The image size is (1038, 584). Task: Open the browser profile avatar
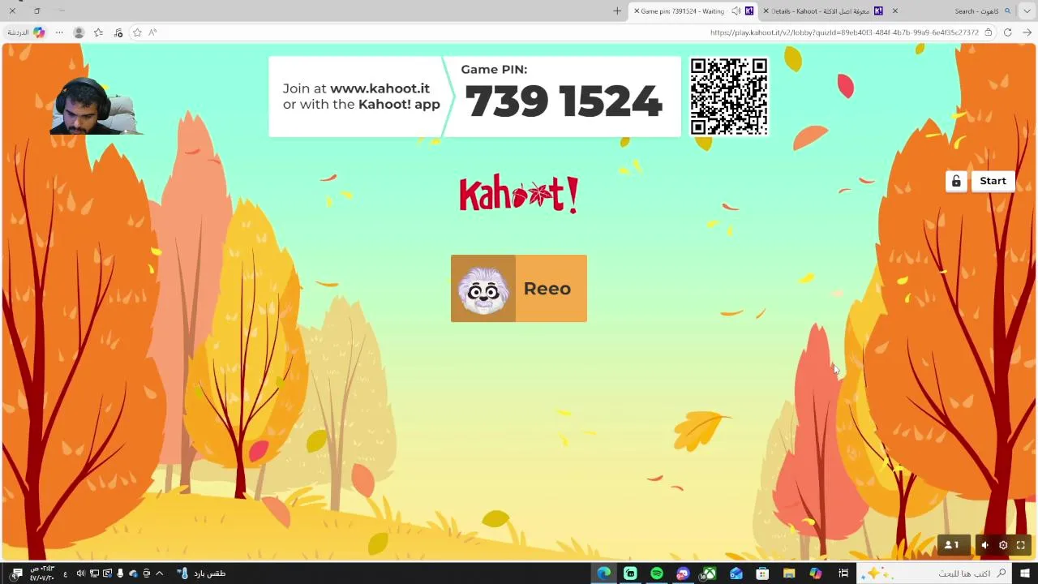tap(79, 32)
